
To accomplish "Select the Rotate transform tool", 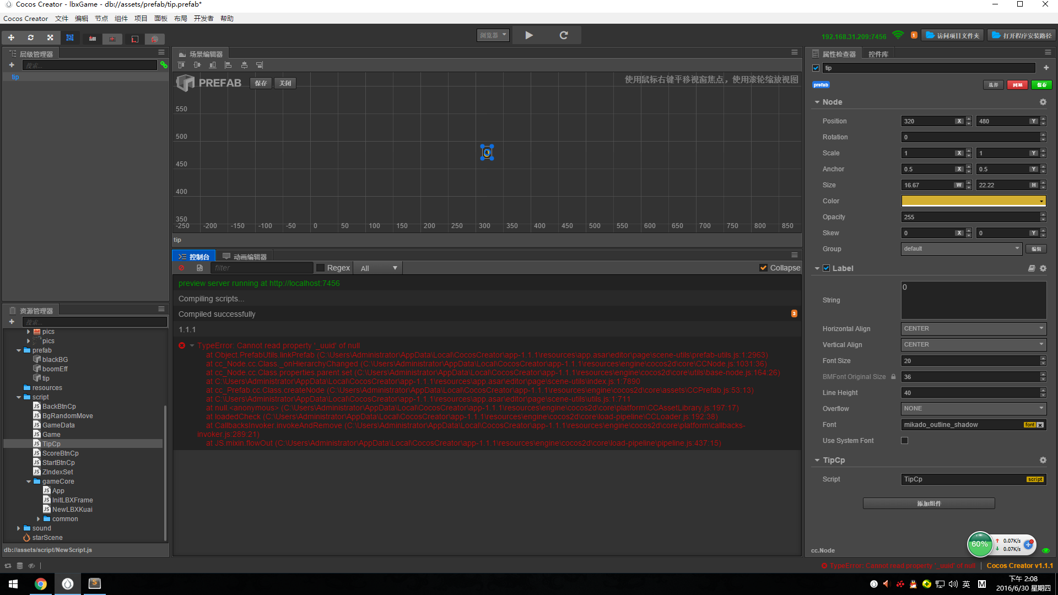I will 31,37.
